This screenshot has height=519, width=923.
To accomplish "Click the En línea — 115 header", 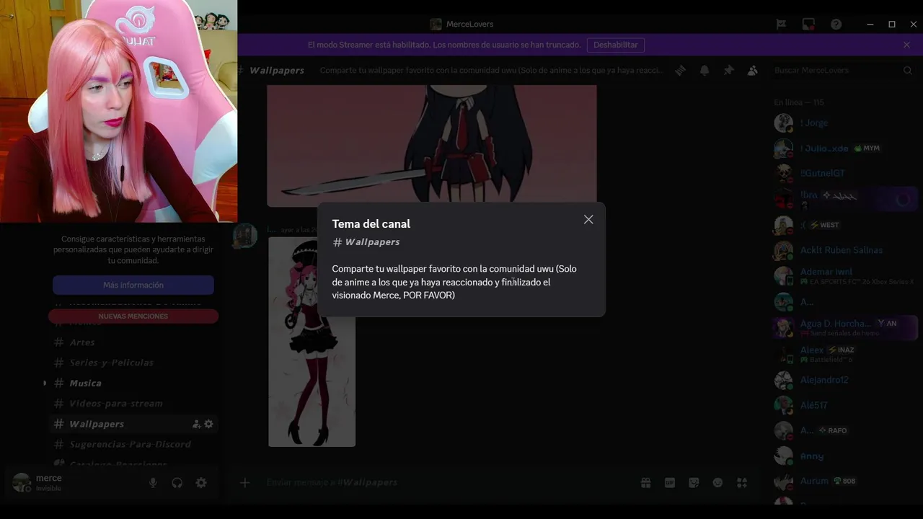I will 799,102.
